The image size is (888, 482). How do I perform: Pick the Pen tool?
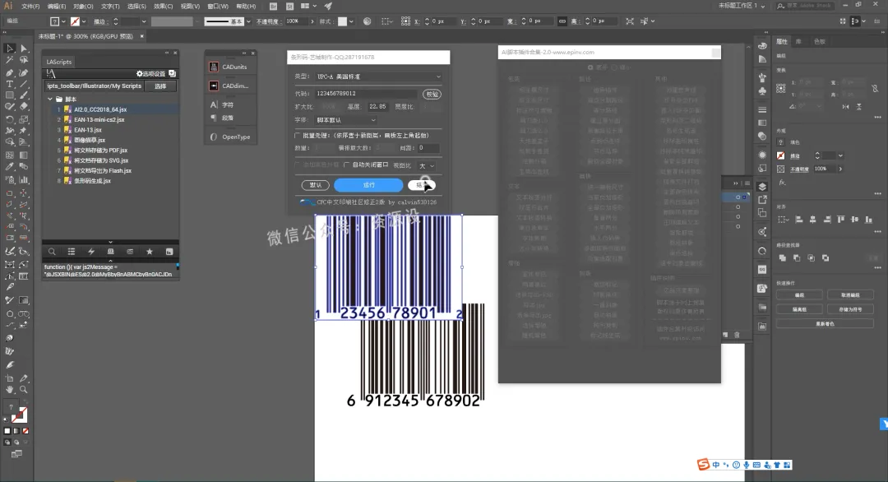[10, 72]
